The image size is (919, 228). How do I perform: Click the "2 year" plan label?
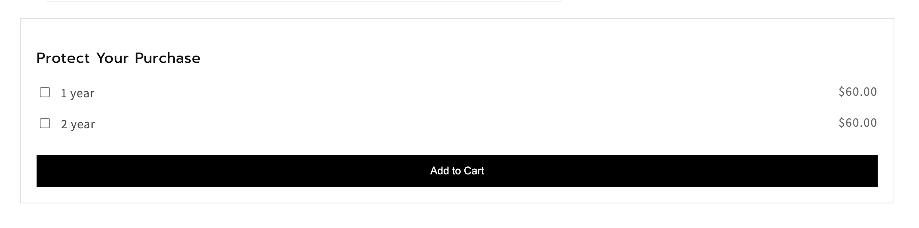tap(78, 124)
